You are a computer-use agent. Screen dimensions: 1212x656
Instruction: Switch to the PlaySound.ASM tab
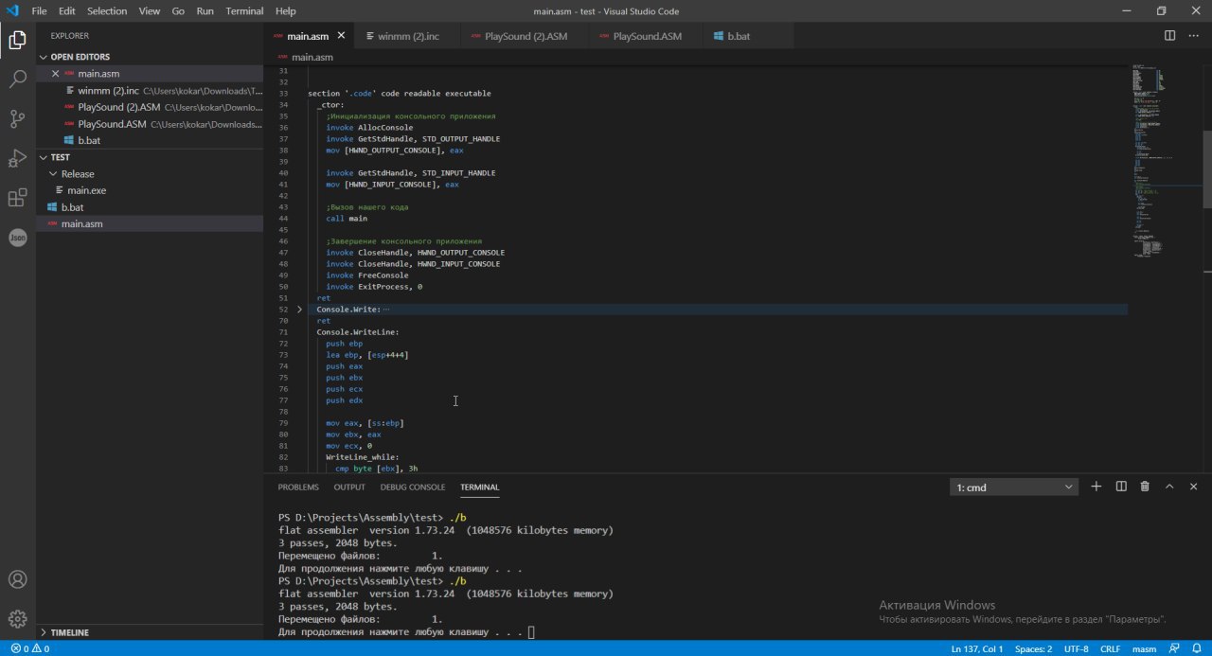646,37
